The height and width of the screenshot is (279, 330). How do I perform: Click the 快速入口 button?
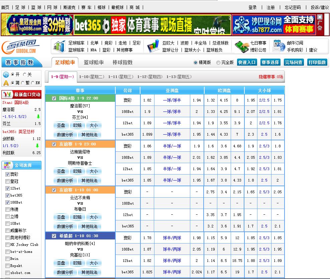[247, 62]
